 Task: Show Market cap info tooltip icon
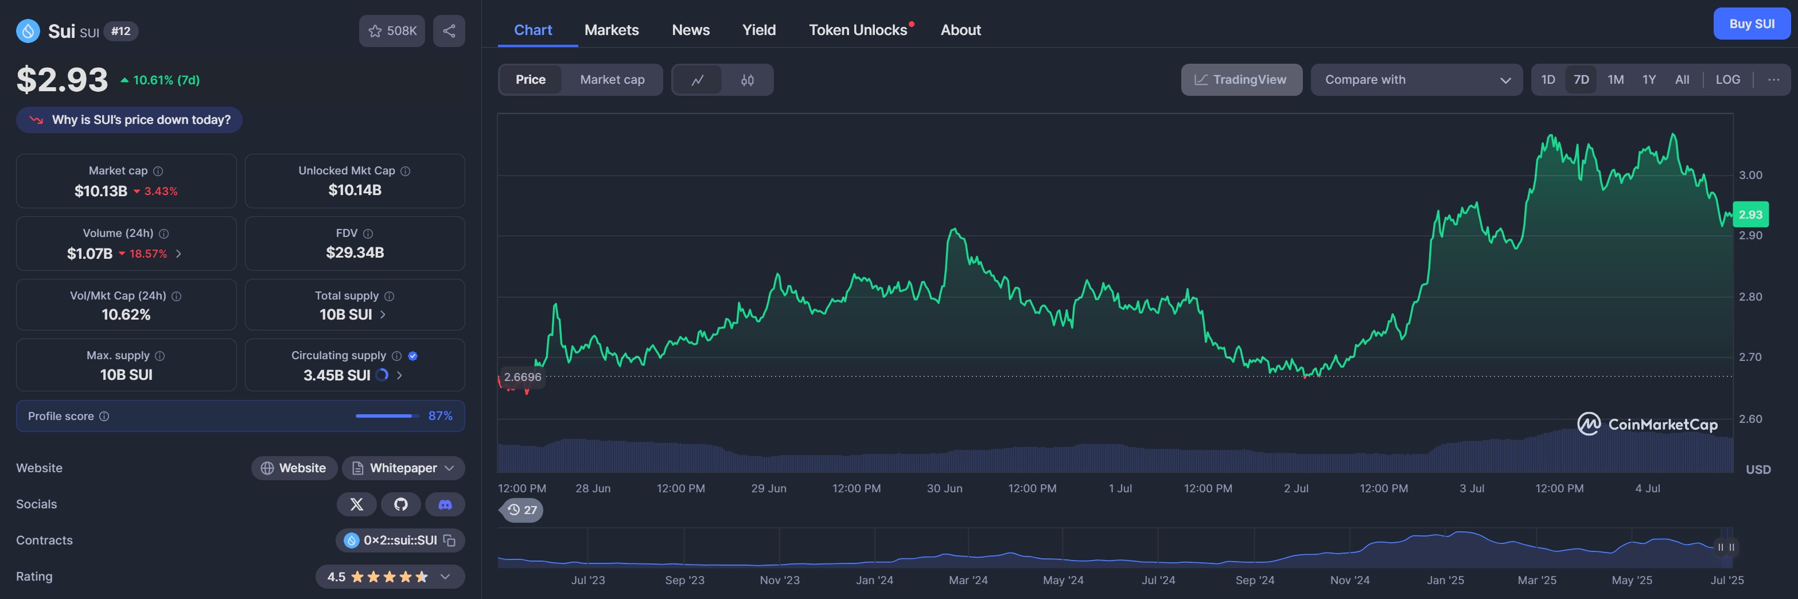pyautogui.click(x=158, y=171)
